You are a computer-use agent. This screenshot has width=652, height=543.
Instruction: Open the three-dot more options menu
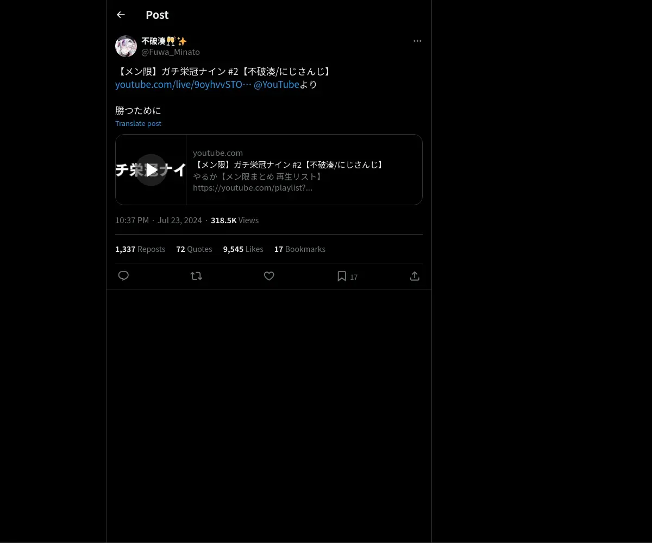tap(417, 41)
